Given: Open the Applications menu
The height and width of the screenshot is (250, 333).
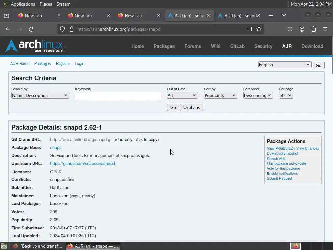Looking at the screenshot, I should point(23,4).
